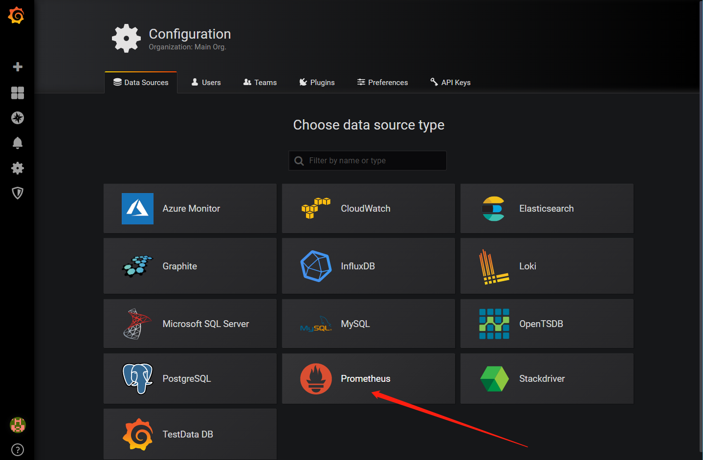Click the Stackdriver green hexagon logo
The width and height of the screenshot is (703, 460).
494,379
